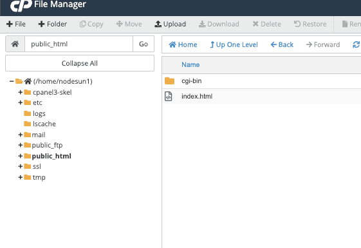Click the Copy toolbar button

[91, 24]
